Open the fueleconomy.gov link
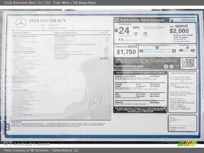This screenshot has height=153, width=204. pos(129,66)
